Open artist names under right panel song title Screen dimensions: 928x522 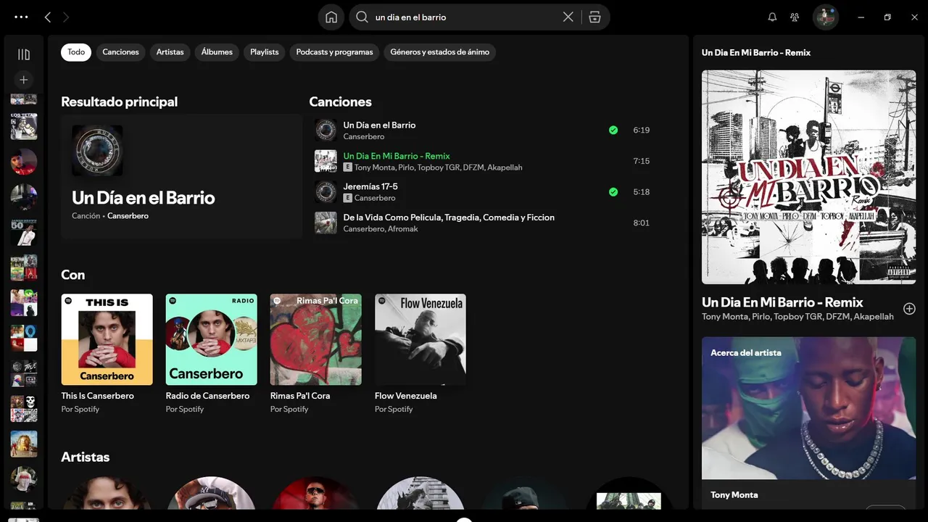[x=797, y=317]
